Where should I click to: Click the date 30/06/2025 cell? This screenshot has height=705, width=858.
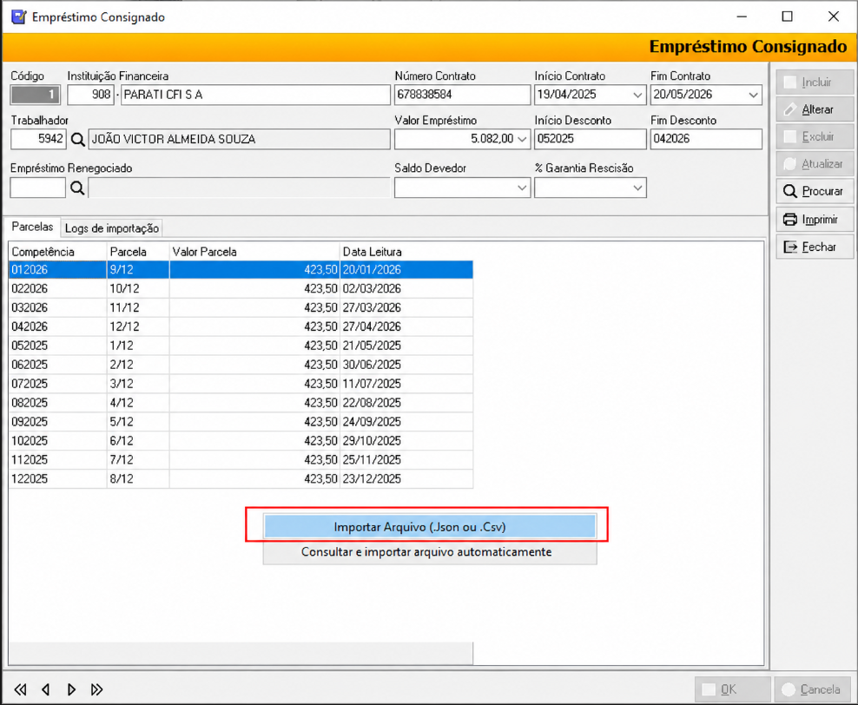[x=406, y=365]
